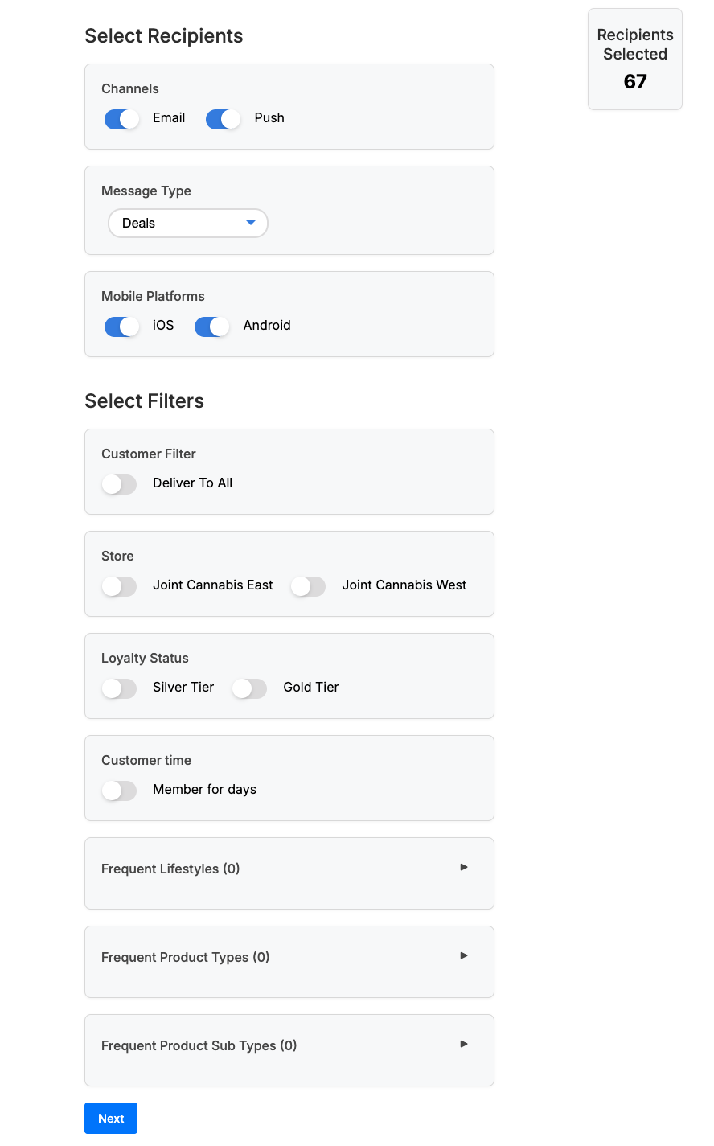The height and width of the screenshot is (1146, 714).
Task: Click the Frequent Product Types arrow icon
Action: pyautogui.click(x=464, y=955)
